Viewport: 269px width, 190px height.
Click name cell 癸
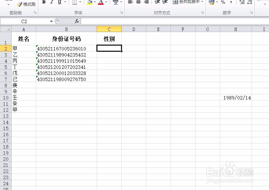click(24, 104)
